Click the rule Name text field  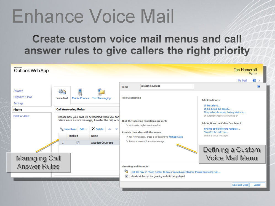tap(167, 87)
